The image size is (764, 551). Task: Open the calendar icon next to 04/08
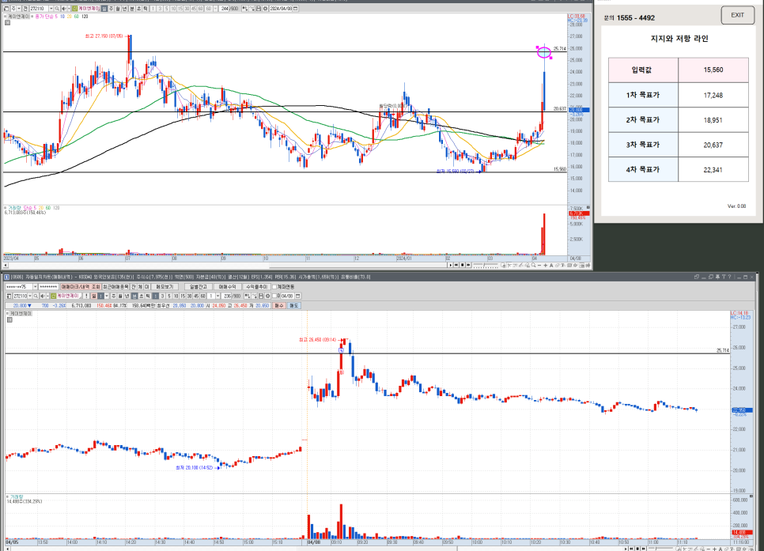[x=297, y=296]
